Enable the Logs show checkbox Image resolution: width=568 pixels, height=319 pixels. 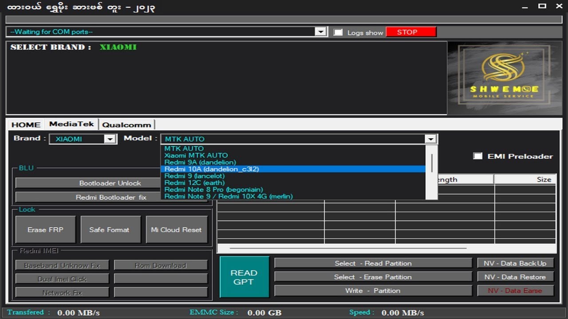pyautogui.click(x=338, y=32)
